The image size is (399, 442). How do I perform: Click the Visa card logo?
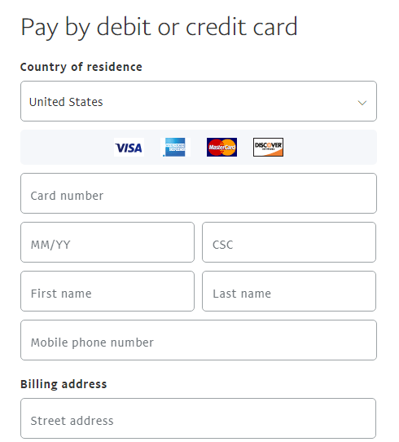click(x=129, y=147)
